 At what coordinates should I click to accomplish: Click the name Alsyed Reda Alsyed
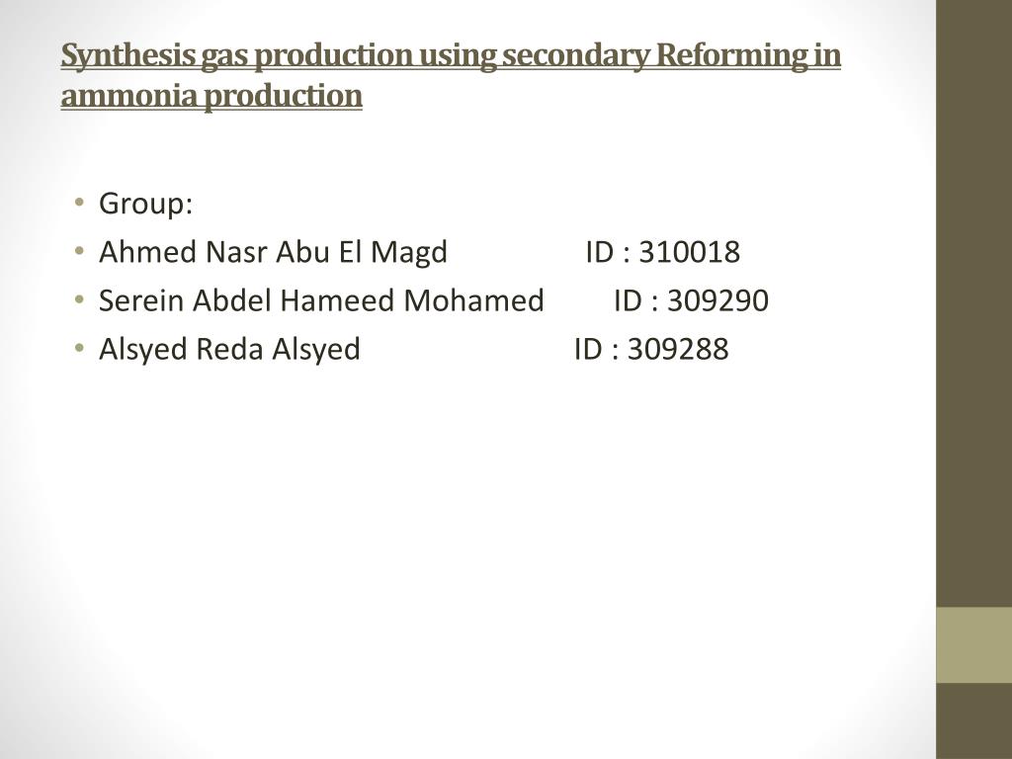pyautogui.click(x=229, y=349)
